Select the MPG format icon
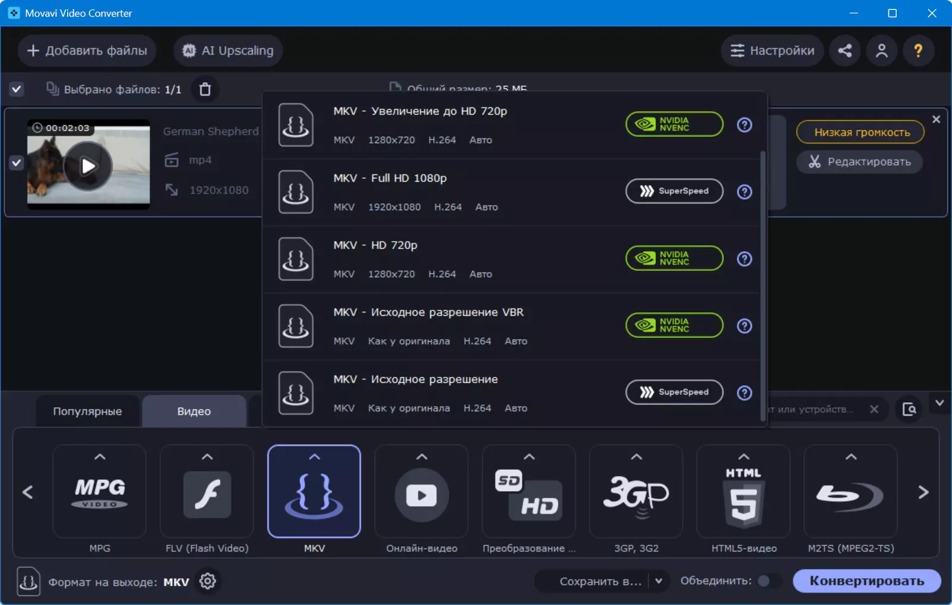 coord(100,491)
